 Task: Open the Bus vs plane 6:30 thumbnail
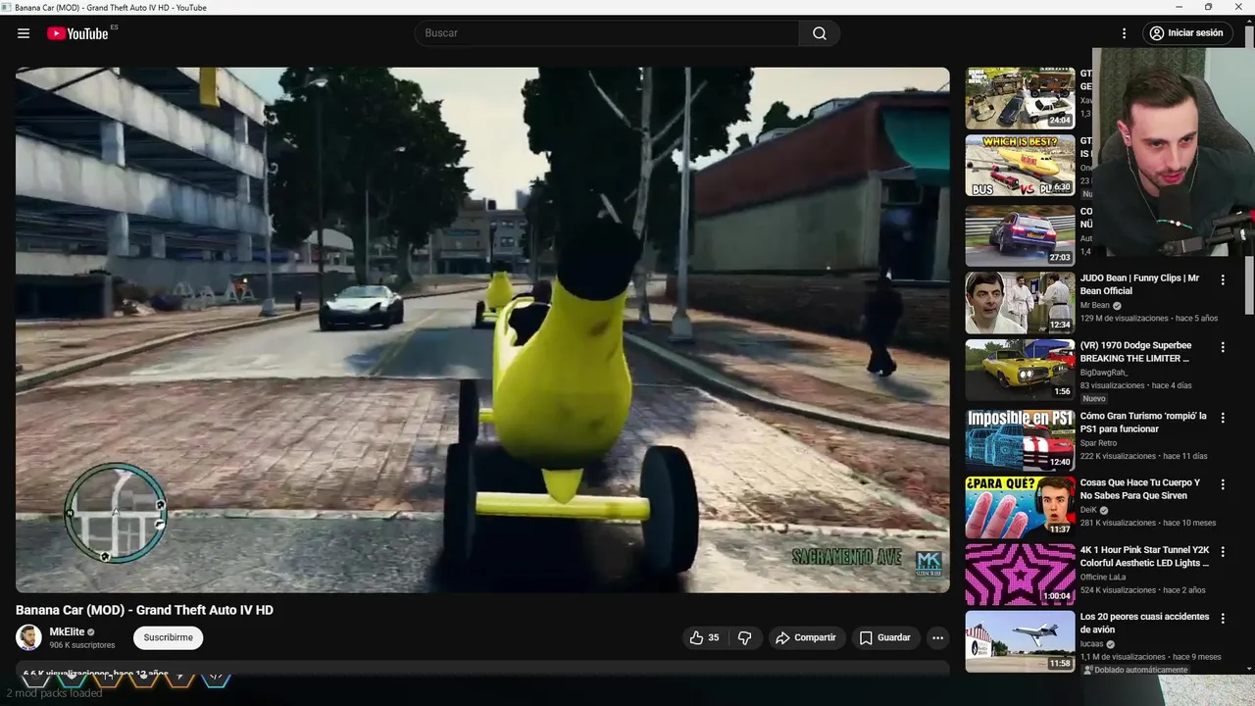click(1020, 166)
